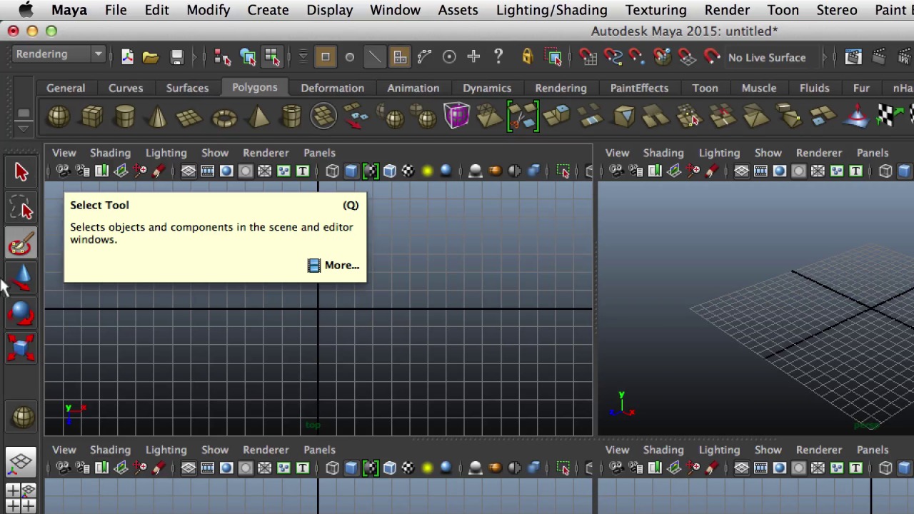Click the More... link in tooltip
Image resolution: width=914 pixels, height=514 pixels.
click(x=341, y=265)
